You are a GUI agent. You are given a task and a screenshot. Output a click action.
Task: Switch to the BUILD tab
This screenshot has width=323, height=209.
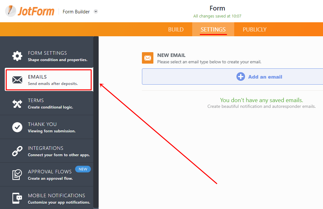(x=176, y=30)
